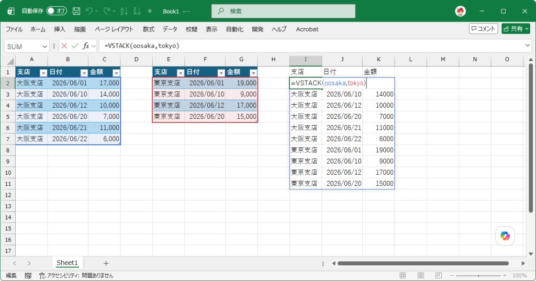Undo the last action
This screenshot has width=536, height=281.
click(89, 12)
